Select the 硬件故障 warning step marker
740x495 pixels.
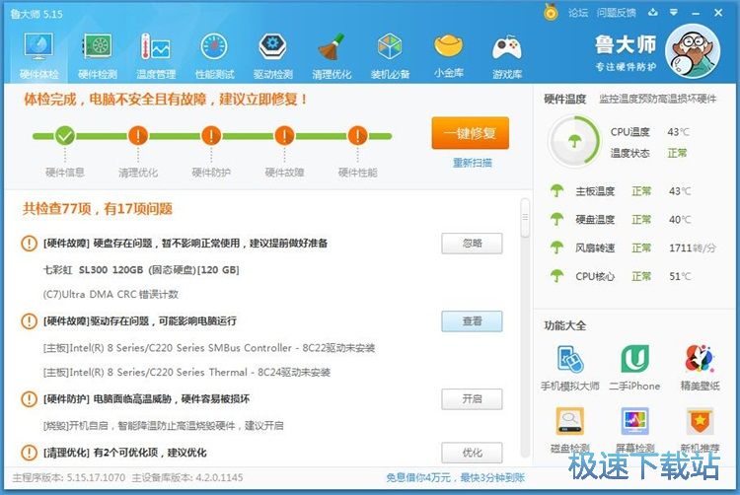click(284, 136)
